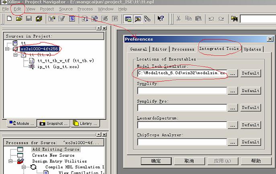
Task: Open the Project menu
Action: pos(47,9)
